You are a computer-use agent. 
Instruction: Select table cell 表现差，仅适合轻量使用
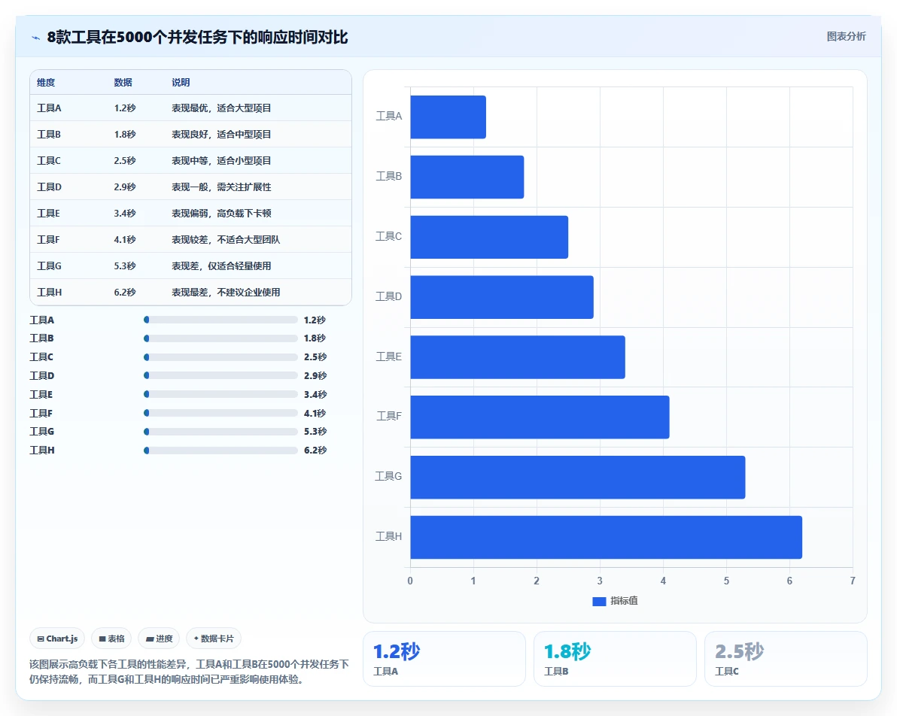pyautogui.click(x=221, y=266)
